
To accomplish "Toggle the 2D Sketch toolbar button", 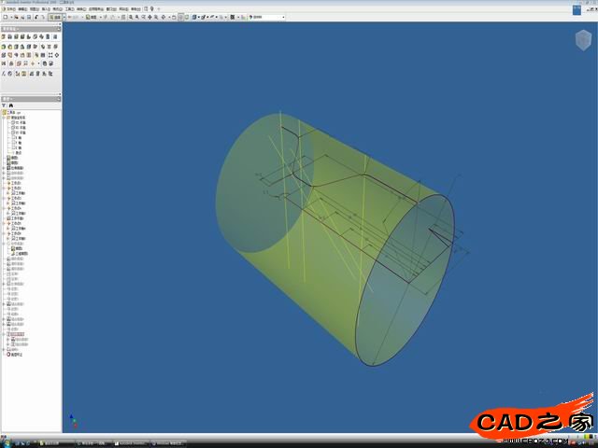I will [x=92, y=17].
